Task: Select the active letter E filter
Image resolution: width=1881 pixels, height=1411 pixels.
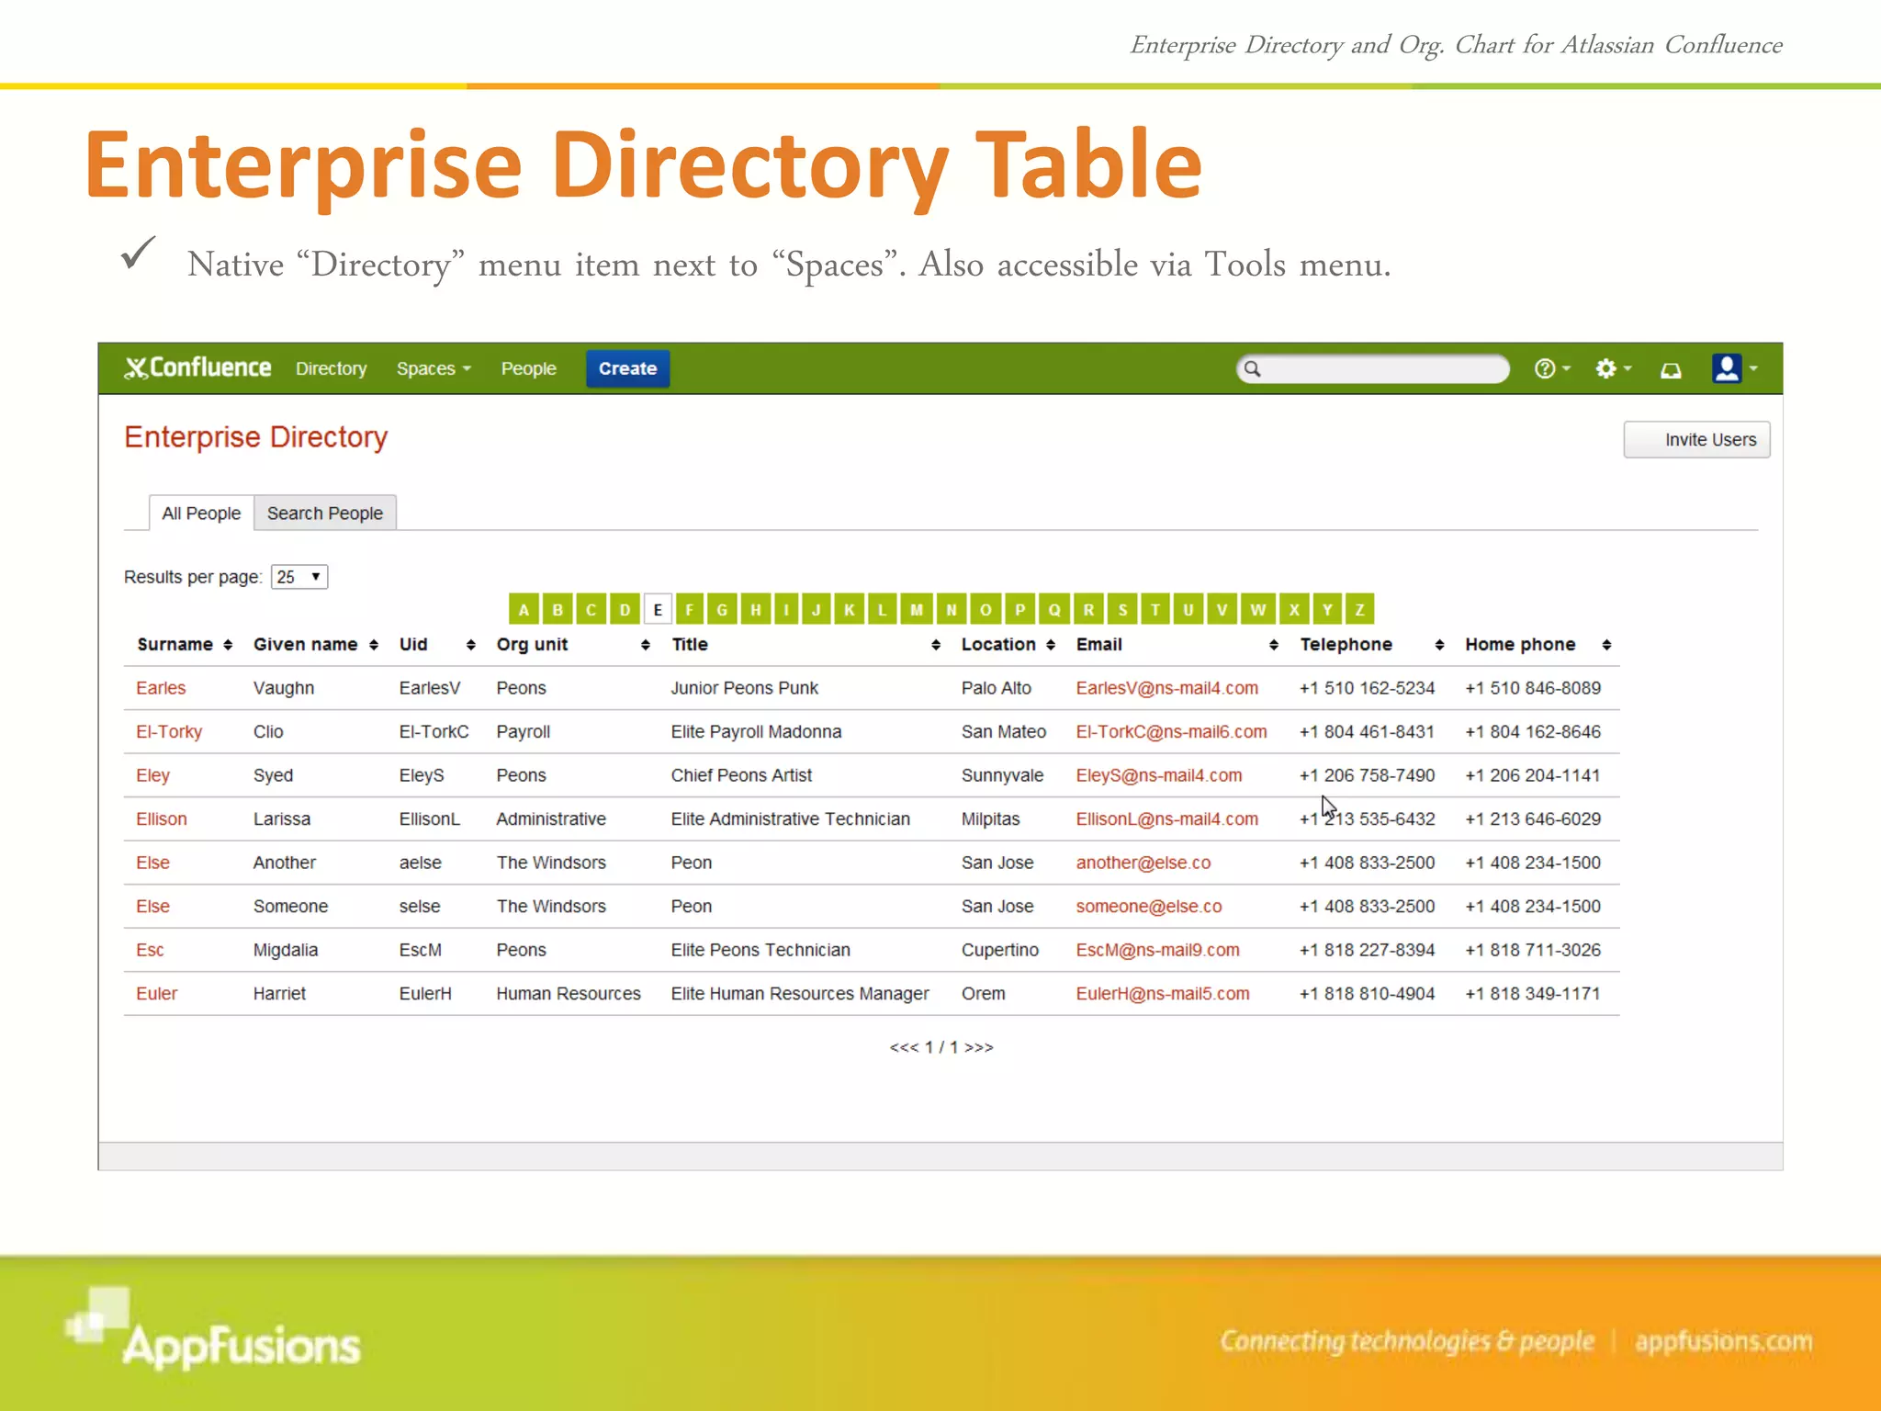Action: pos(658,609)
